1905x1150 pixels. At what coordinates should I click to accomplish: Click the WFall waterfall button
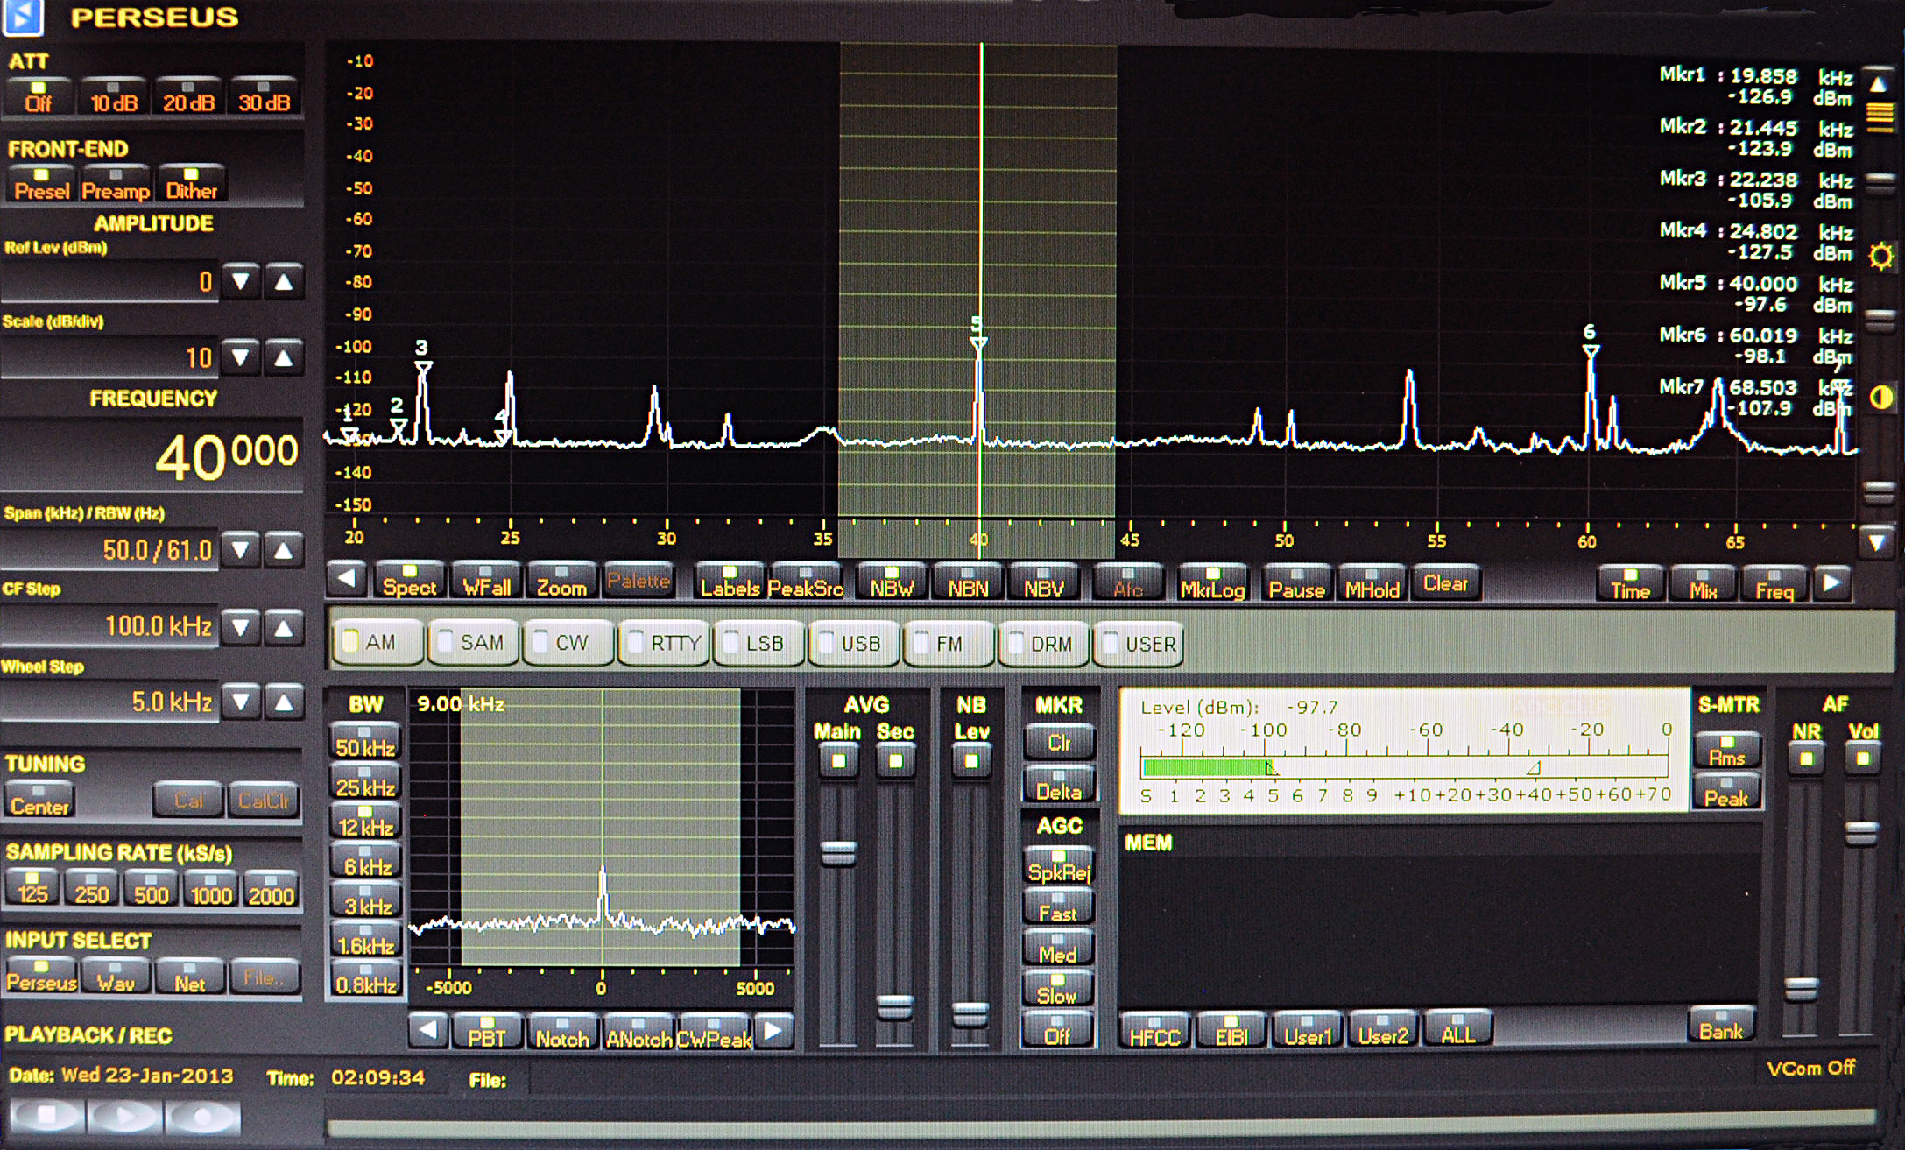pos(486,582)
